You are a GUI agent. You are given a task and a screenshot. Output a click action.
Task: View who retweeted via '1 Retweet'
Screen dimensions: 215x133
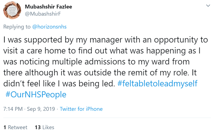point(15,127)
